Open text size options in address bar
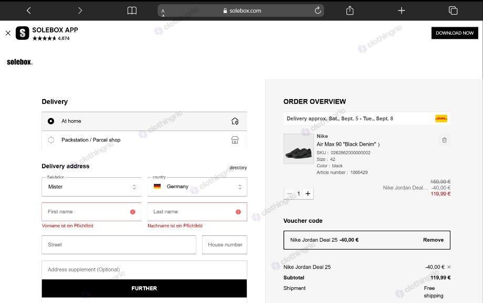The height and width of the screenshot is (303, 483). point(163,12)
